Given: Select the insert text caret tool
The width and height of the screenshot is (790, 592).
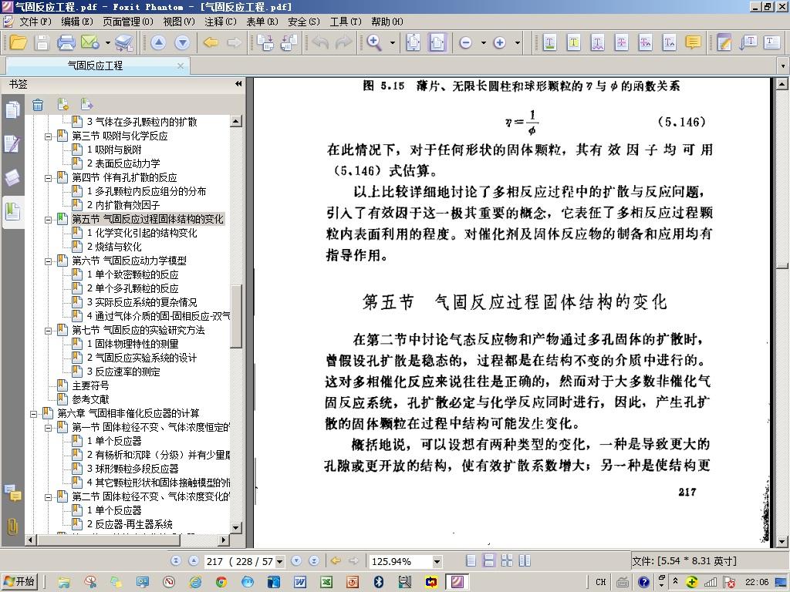Looking at the screenshot, I should coord(669,42).
